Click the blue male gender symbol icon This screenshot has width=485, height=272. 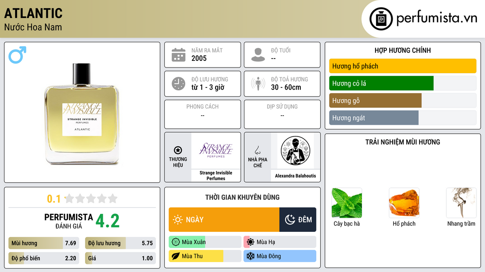18,55
